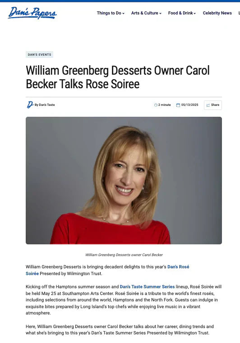Click the 05/13/2025 publish date
Image resolution: width=240 pixels, height=343 pixels.
click(x=189, y=105)
